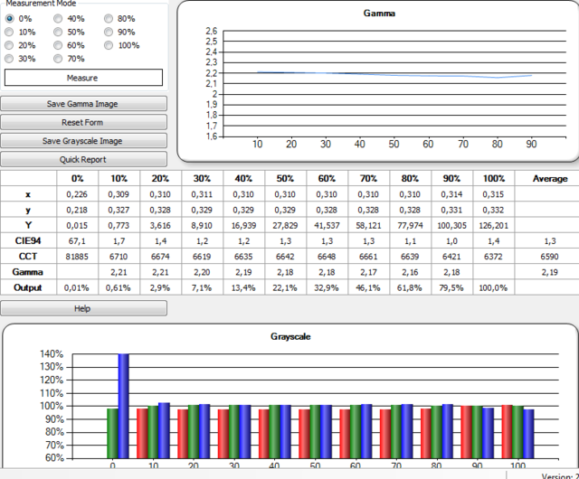Click the Measure button

[x=83, y=78]
